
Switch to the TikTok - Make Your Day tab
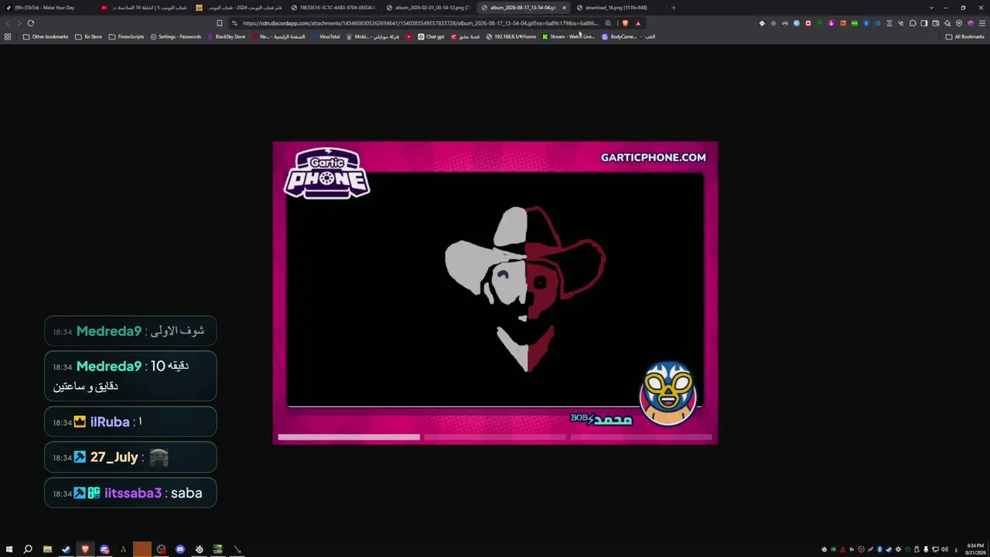(x=46, y=8)
